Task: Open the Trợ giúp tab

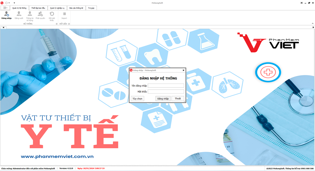Action: coord(91,8)
